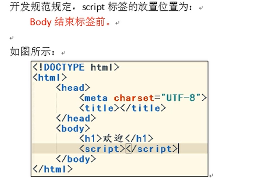Click the closing '</script>' tag on highlighted line
Image resolution: width=258 pixels, height=183 pixels.
tap(152, 149)
